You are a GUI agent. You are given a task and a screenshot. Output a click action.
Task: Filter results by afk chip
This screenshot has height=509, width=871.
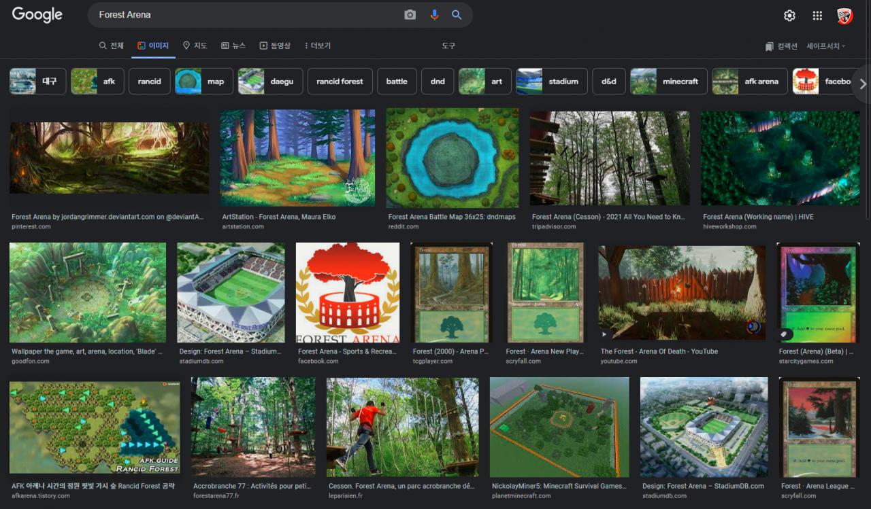point(97,81)
